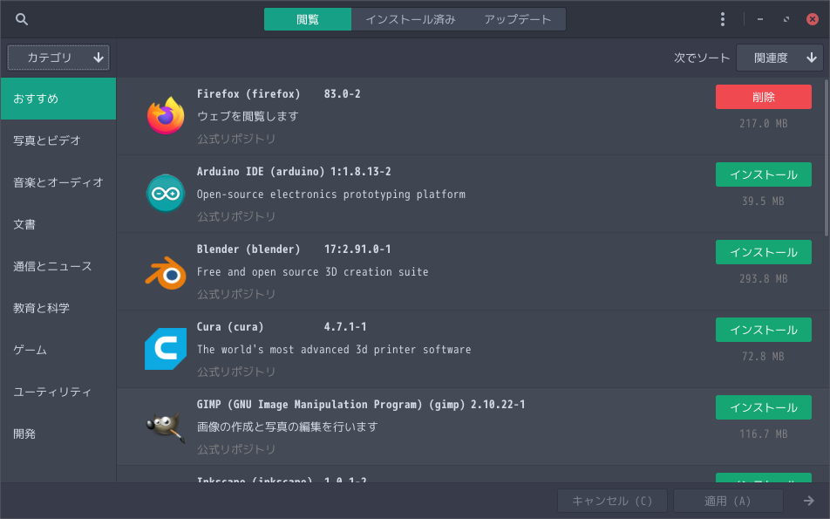This screenshot has width=830, height=519.
Task: Select the 文書 category
Action: tap(58, 224)
